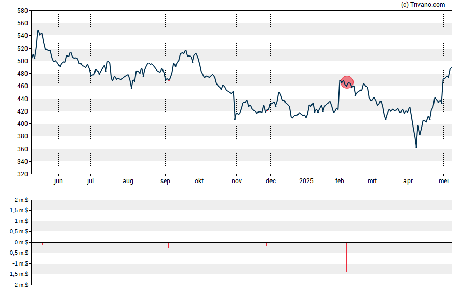Click the '2025' year label
Image resolution: width=461 pixels, height=293 pixels.
(306, 181)
